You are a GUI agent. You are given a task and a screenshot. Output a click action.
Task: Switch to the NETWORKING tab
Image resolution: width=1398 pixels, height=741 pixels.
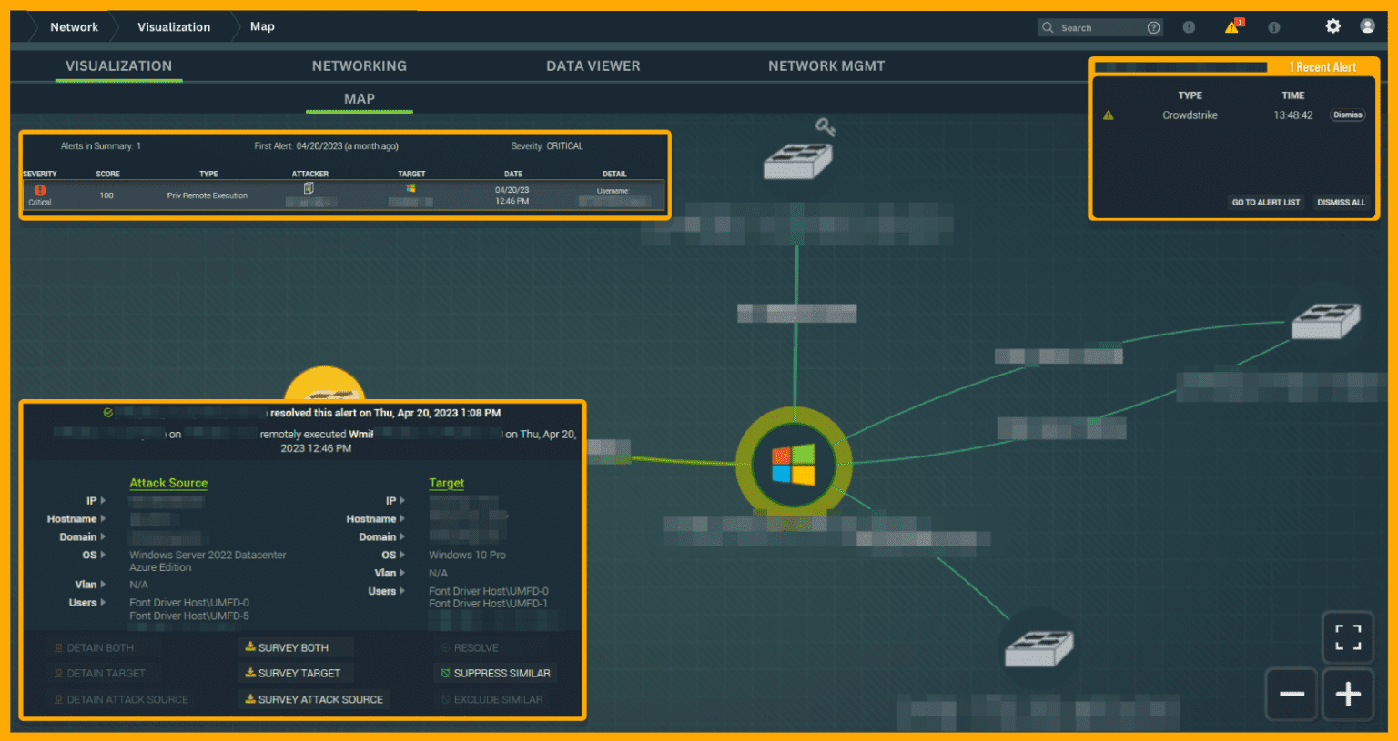click(360, 65)
